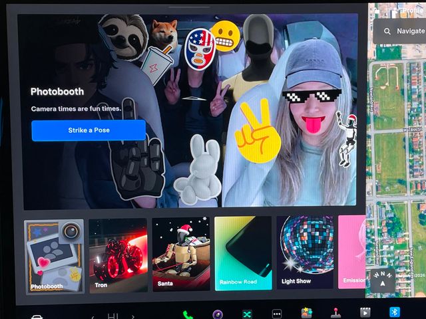The height and width of the screenshot is (319, 426).
Task: Open the three-dot app launcher
Action: click(277, 314)
